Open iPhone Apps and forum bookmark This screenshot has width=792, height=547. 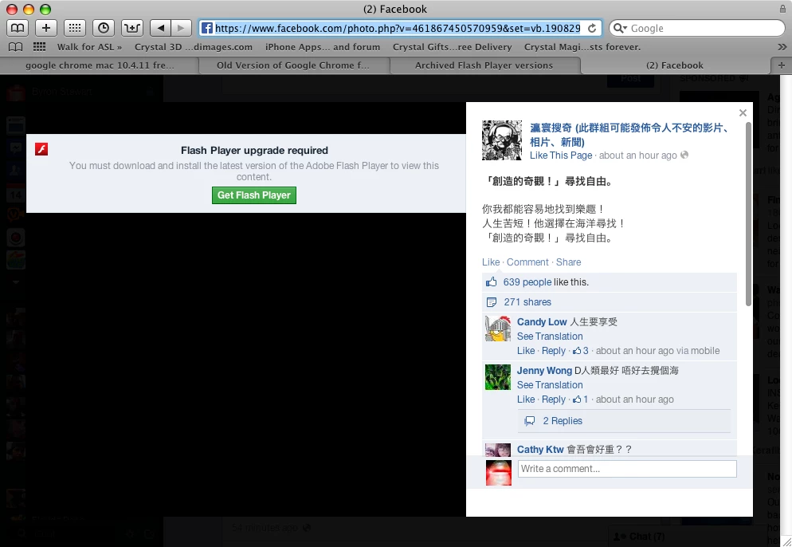(323, 47)
